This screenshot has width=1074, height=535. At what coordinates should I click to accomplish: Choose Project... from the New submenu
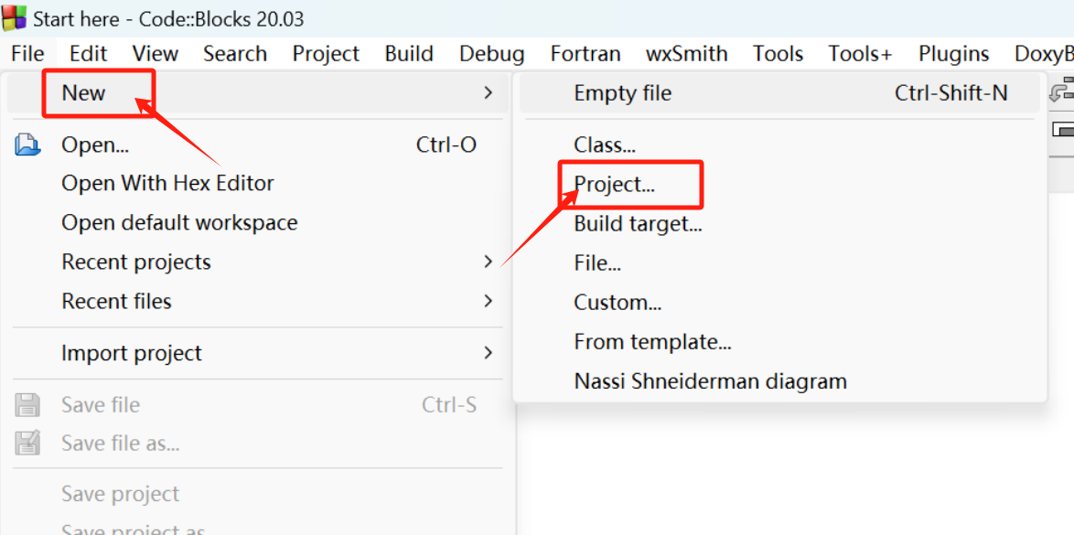[615, 184]
